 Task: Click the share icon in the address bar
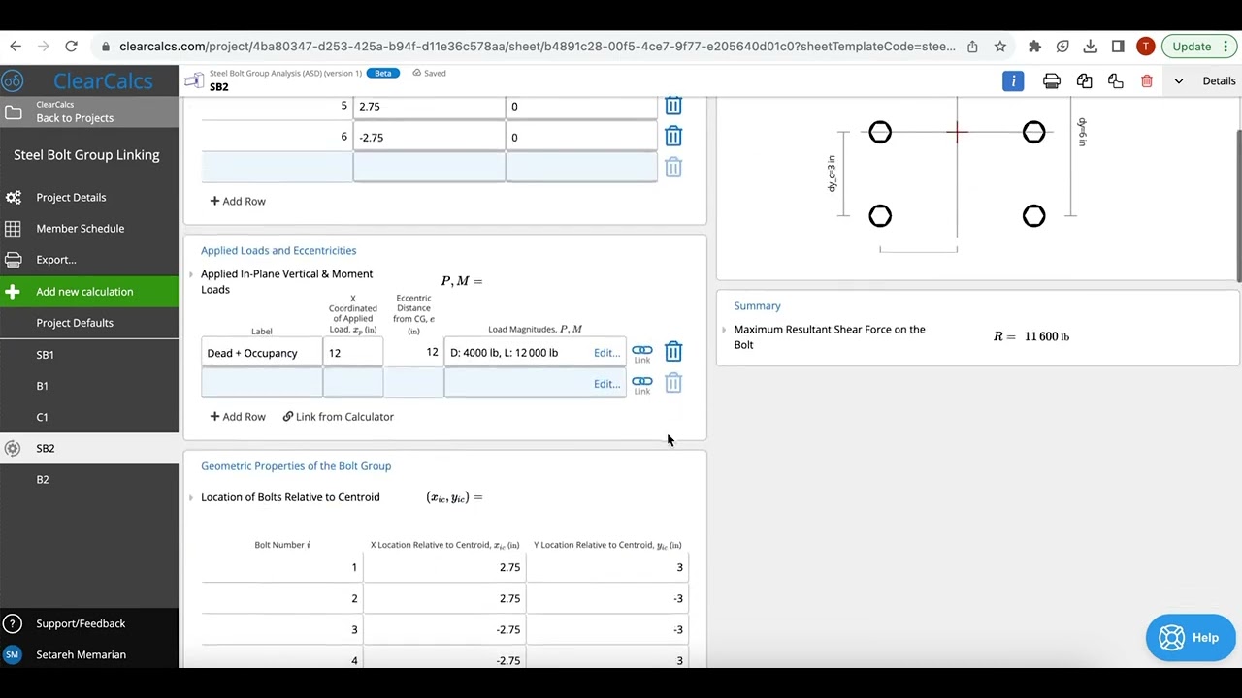[x=972, y=47]
